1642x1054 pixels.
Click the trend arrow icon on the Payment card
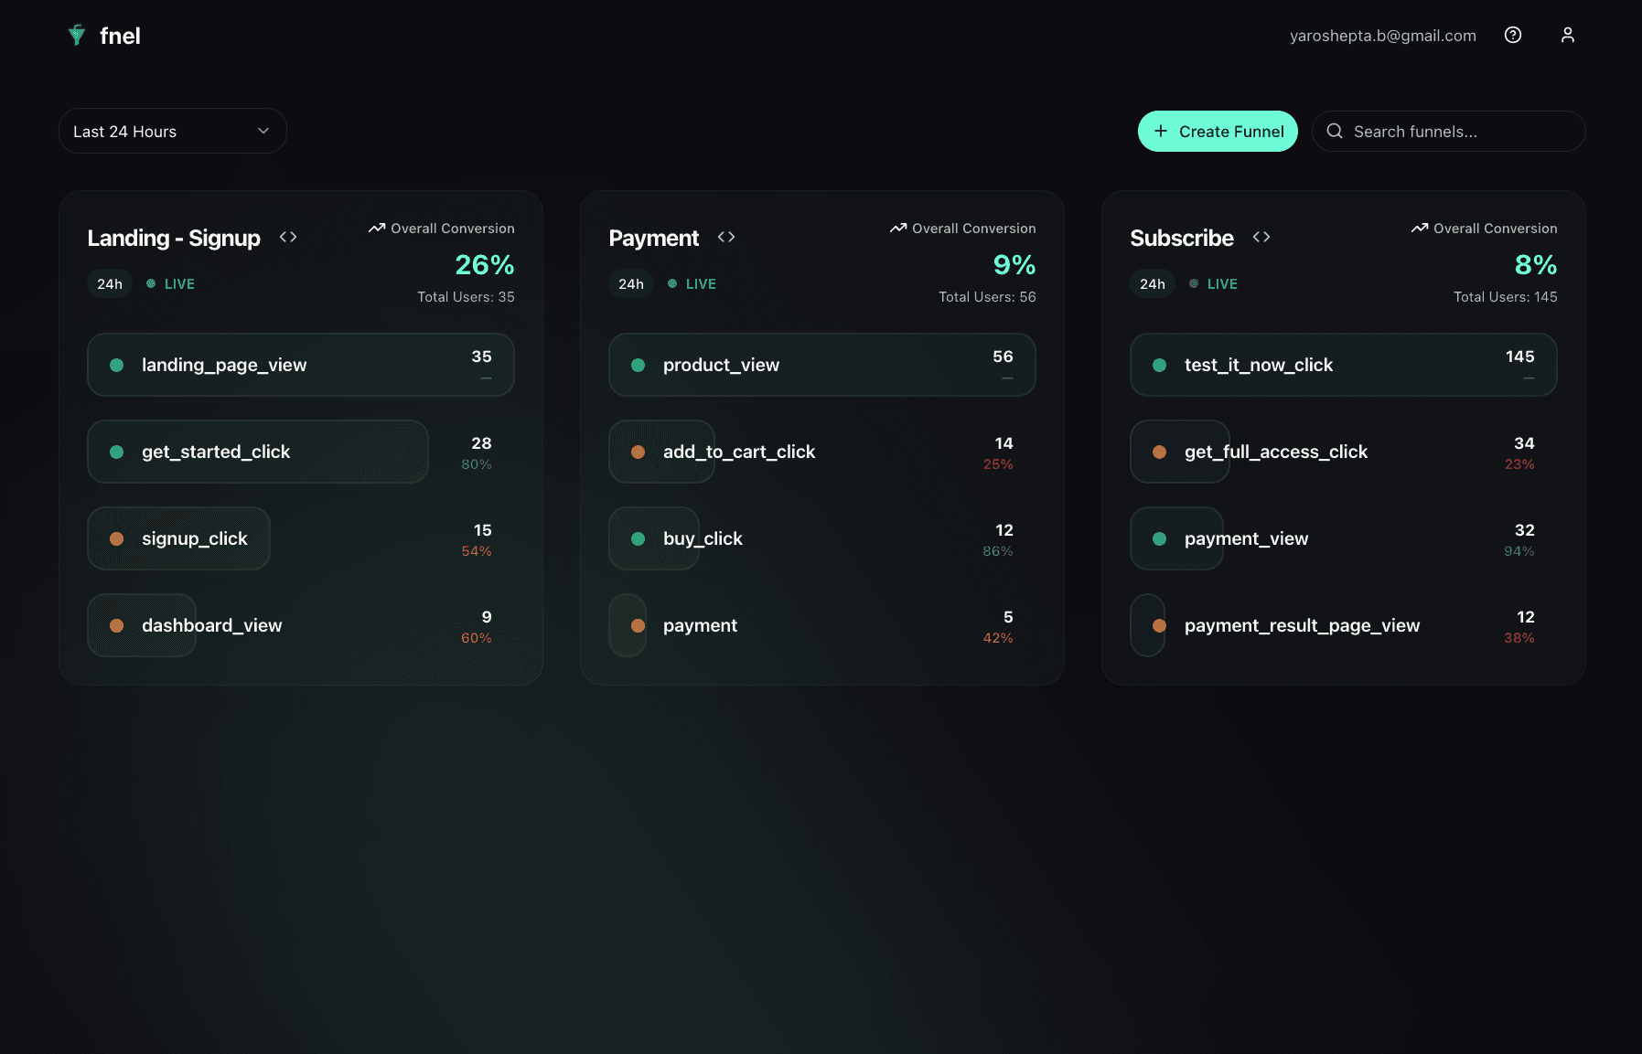(x=898, y=228)
